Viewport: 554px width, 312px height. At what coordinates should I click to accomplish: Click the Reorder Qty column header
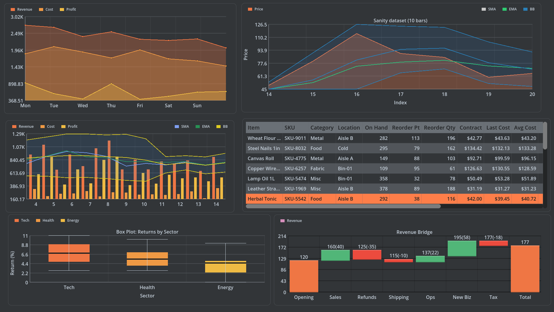coord(439,128)
